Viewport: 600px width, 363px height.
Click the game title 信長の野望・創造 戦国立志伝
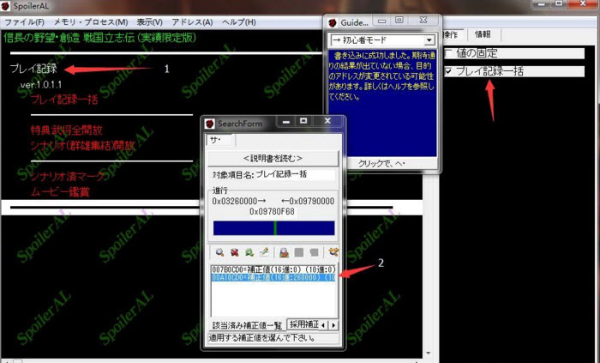99,38
